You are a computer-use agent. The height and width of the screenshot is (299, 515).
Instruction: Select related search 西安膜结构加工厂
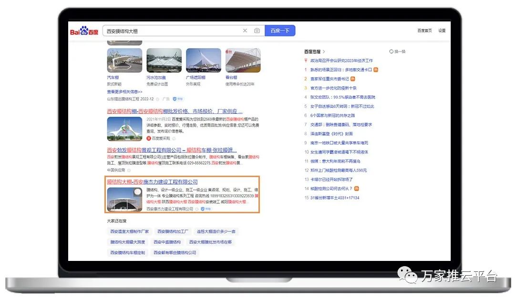click(x=173, y=231)
